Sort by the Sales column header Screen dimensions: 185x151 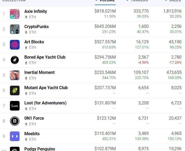click(175, 1)
